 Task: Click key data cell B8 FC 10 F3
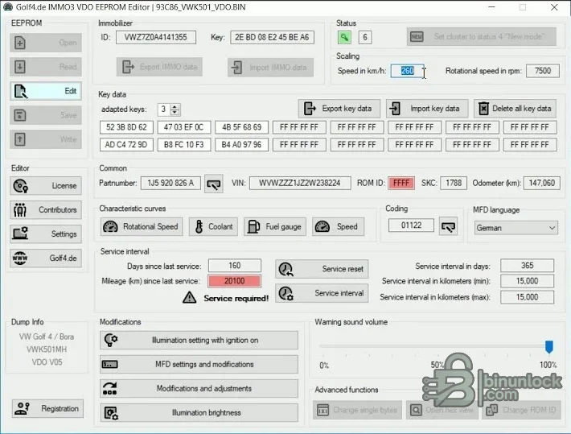[x=184, y=145]
